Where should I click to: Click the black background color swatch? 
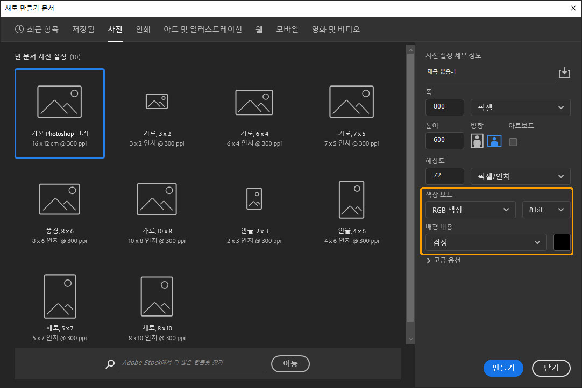(x=562, y=242)
